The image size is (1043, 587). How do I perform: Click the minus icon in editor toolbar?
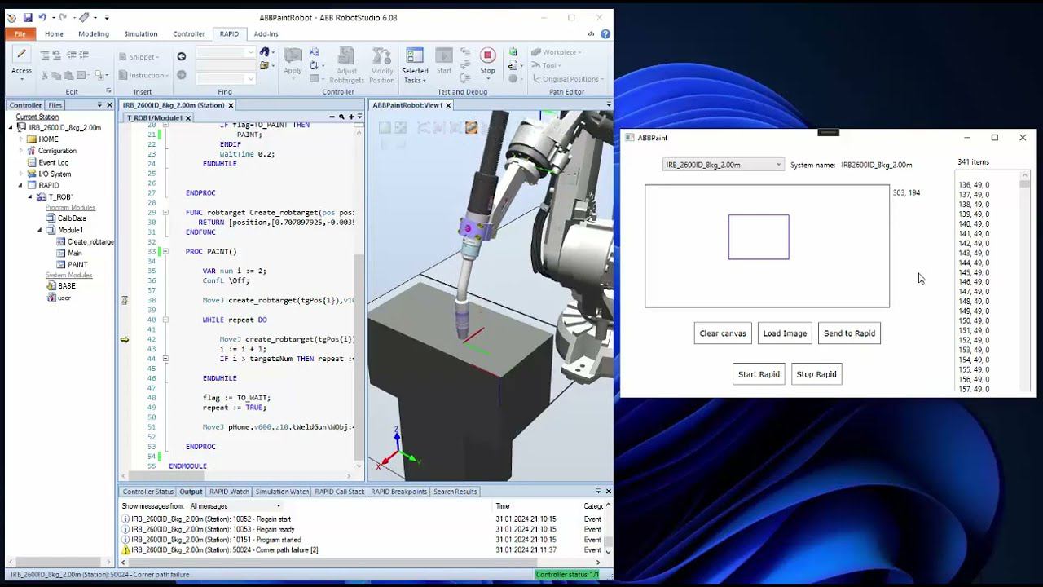point(332,117)
